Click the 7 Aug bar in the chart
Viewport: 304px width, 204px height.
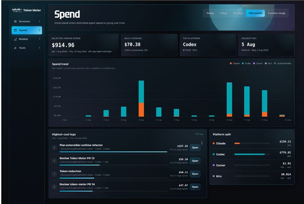(176, 113)
